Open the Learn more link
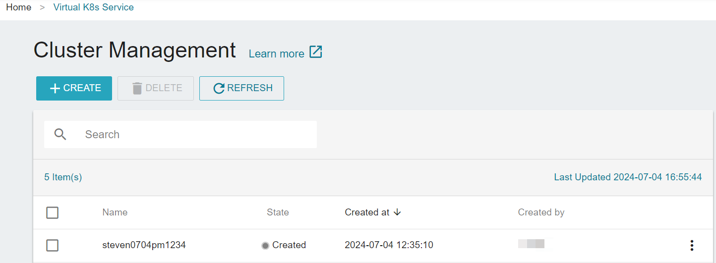This screenshot has width=716, height=263. pos(276,53)
